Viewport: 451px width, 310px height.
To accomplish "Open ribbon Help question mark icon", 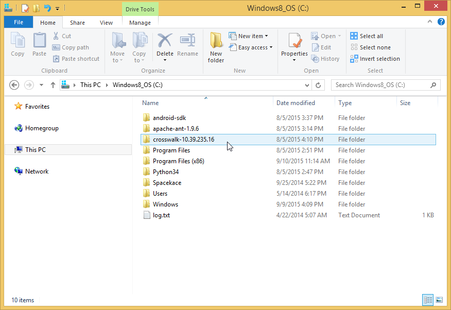I will point(441,22).
